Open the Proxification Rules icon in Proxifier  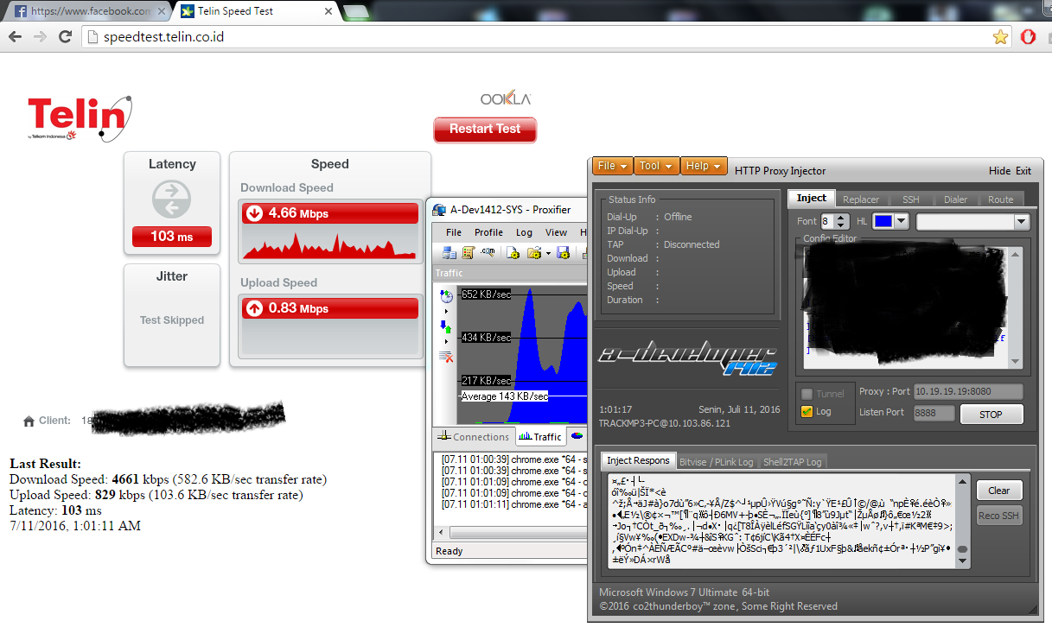coord(468,253)
